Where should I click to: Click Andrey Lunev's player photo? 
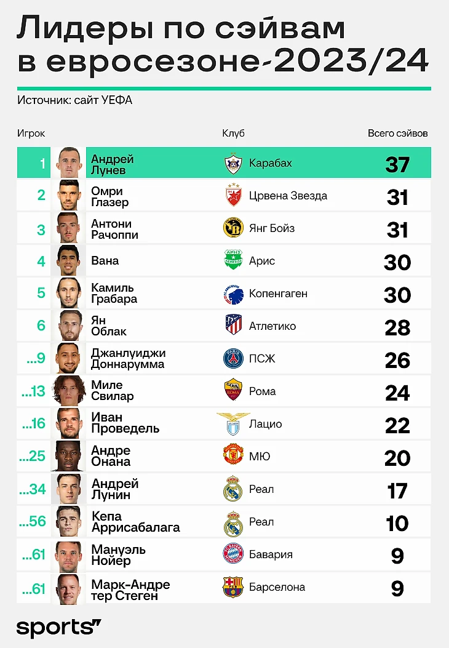[x=68, y=163]
